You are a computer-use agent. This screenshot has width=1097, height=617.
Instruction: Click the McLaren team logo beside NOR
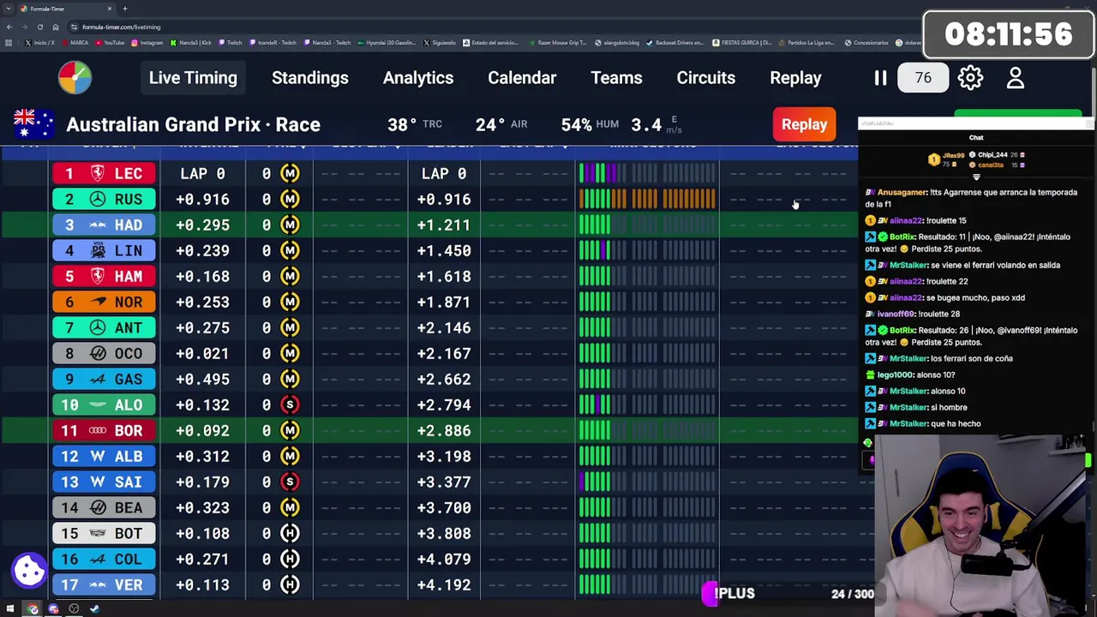click(x=98, y=303)
